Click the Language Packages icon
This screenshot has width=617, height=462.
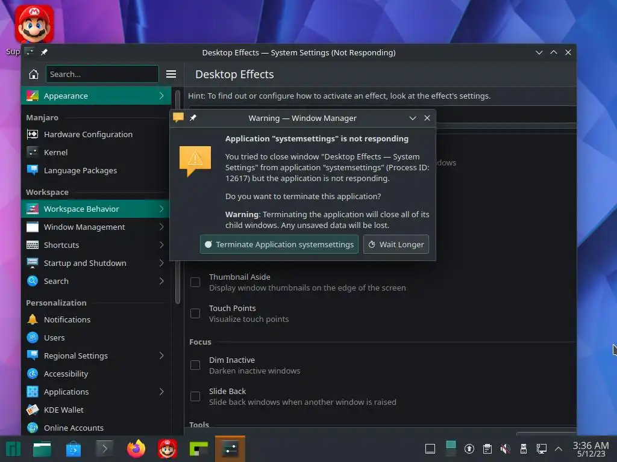(33, 170)
